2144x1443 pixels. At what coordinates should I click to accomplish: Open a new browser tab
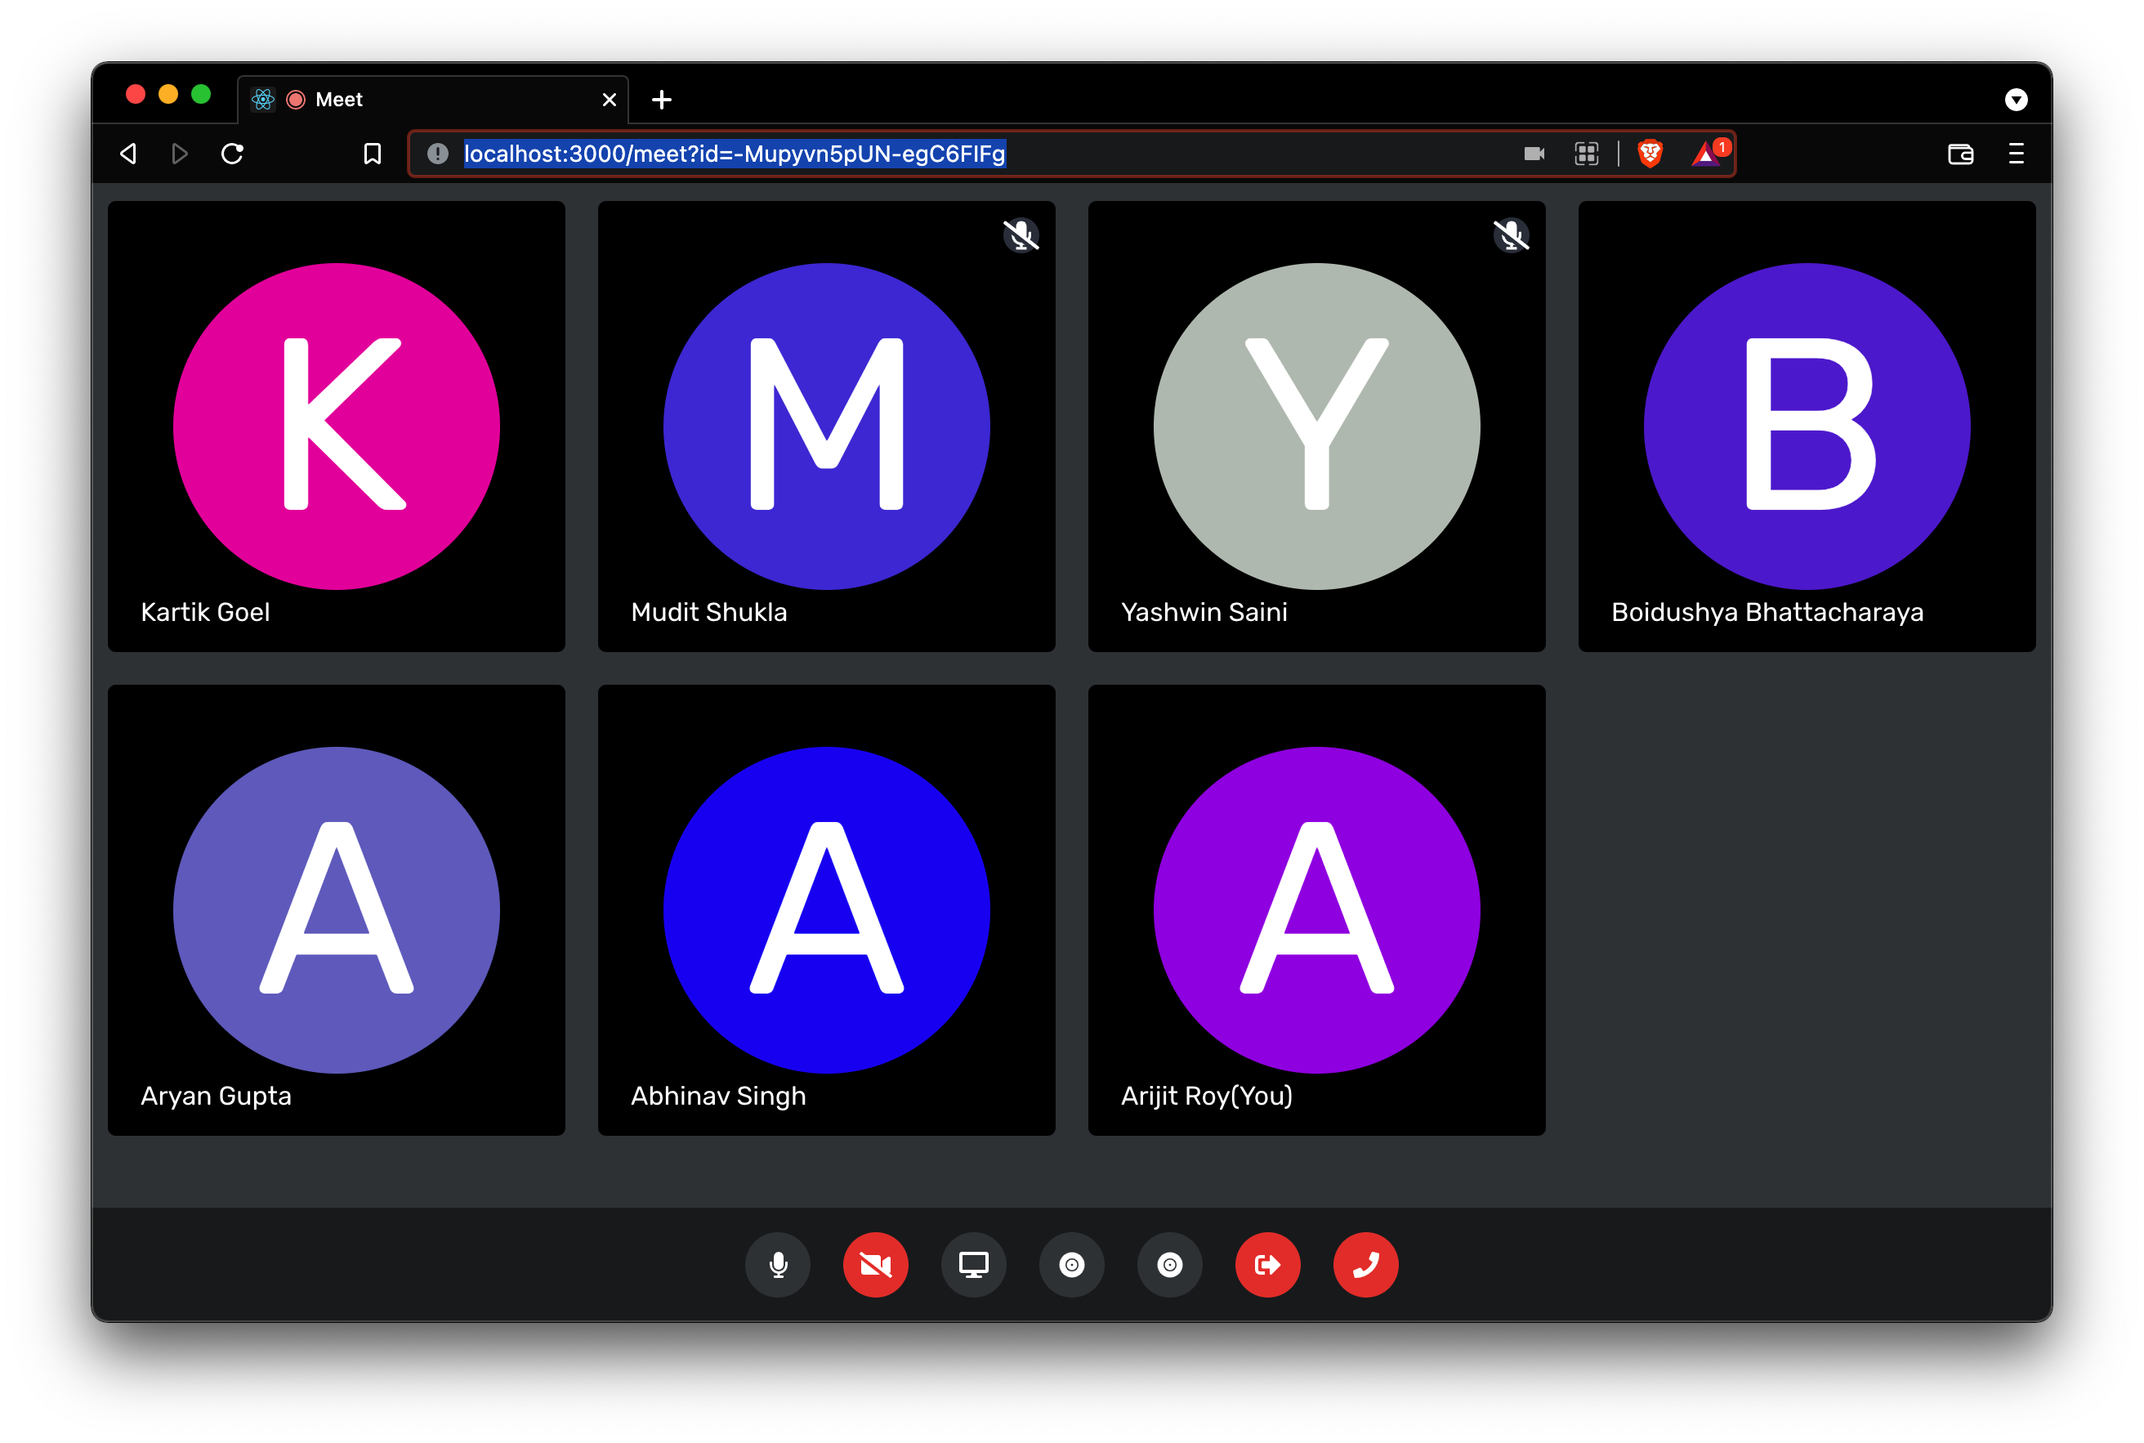662,100
